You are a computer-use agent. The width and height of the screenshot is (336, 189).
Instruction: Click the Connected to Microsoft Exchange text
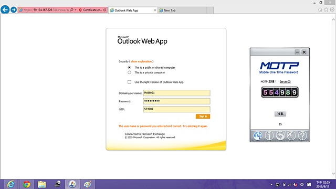point(145,134)
